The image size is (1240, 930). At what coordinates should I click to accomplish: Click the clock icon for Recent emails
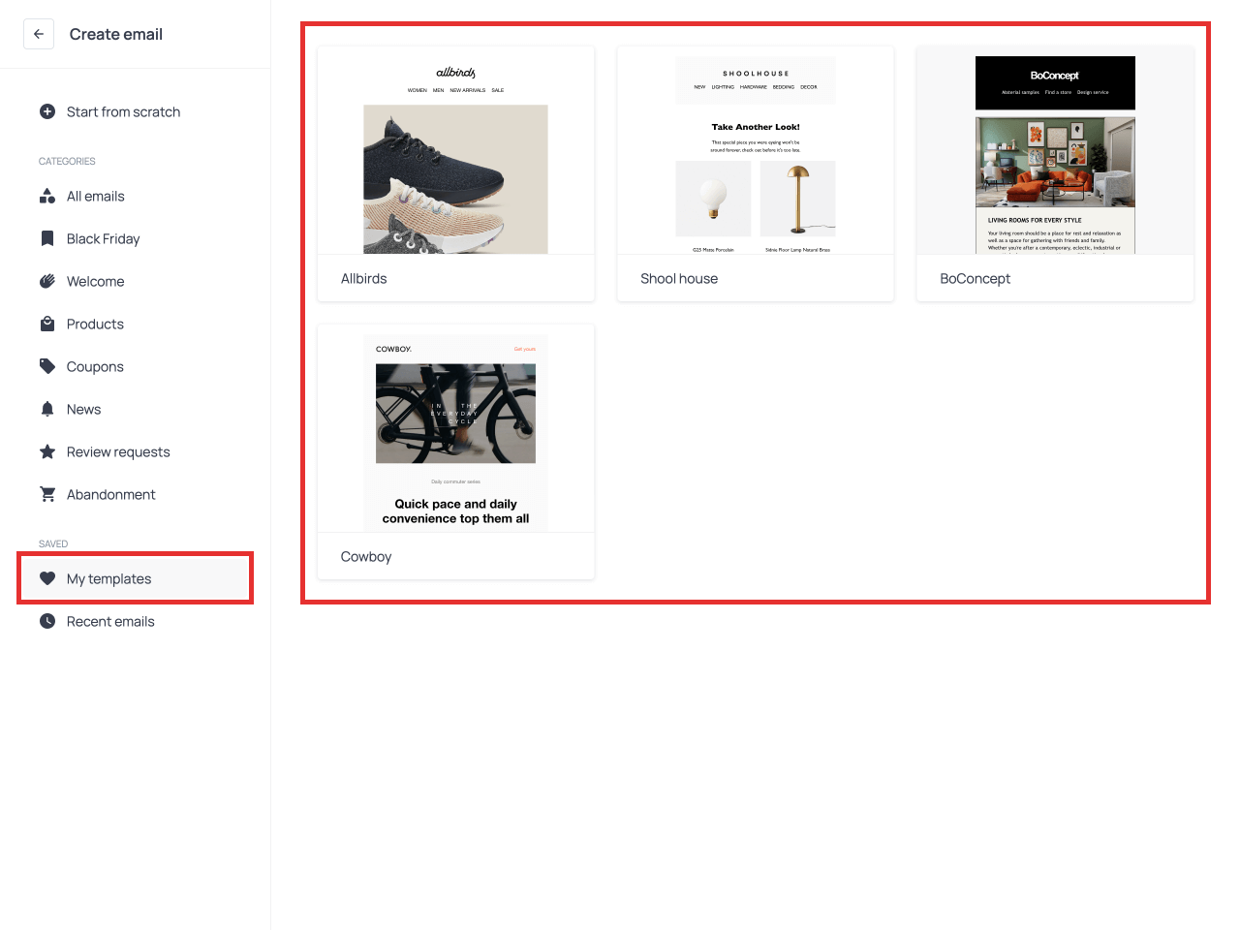[47, 622]
